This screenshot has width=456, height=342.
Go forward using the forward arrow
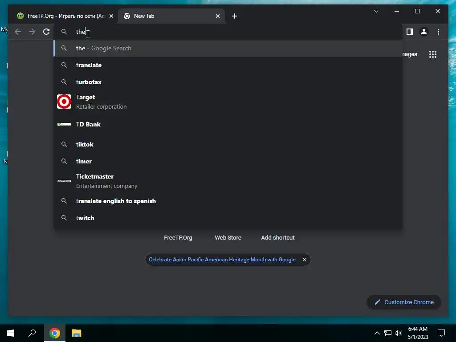pos(32,32)
